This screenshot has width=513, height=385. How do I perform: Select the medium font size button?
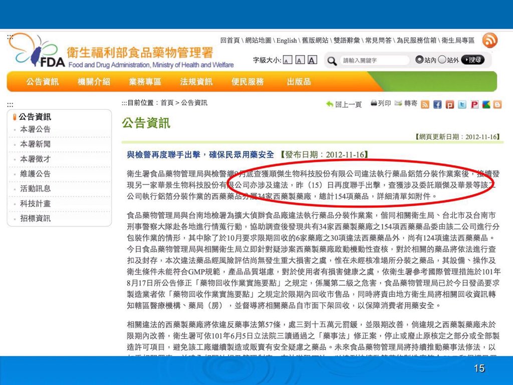pos(300,60)
